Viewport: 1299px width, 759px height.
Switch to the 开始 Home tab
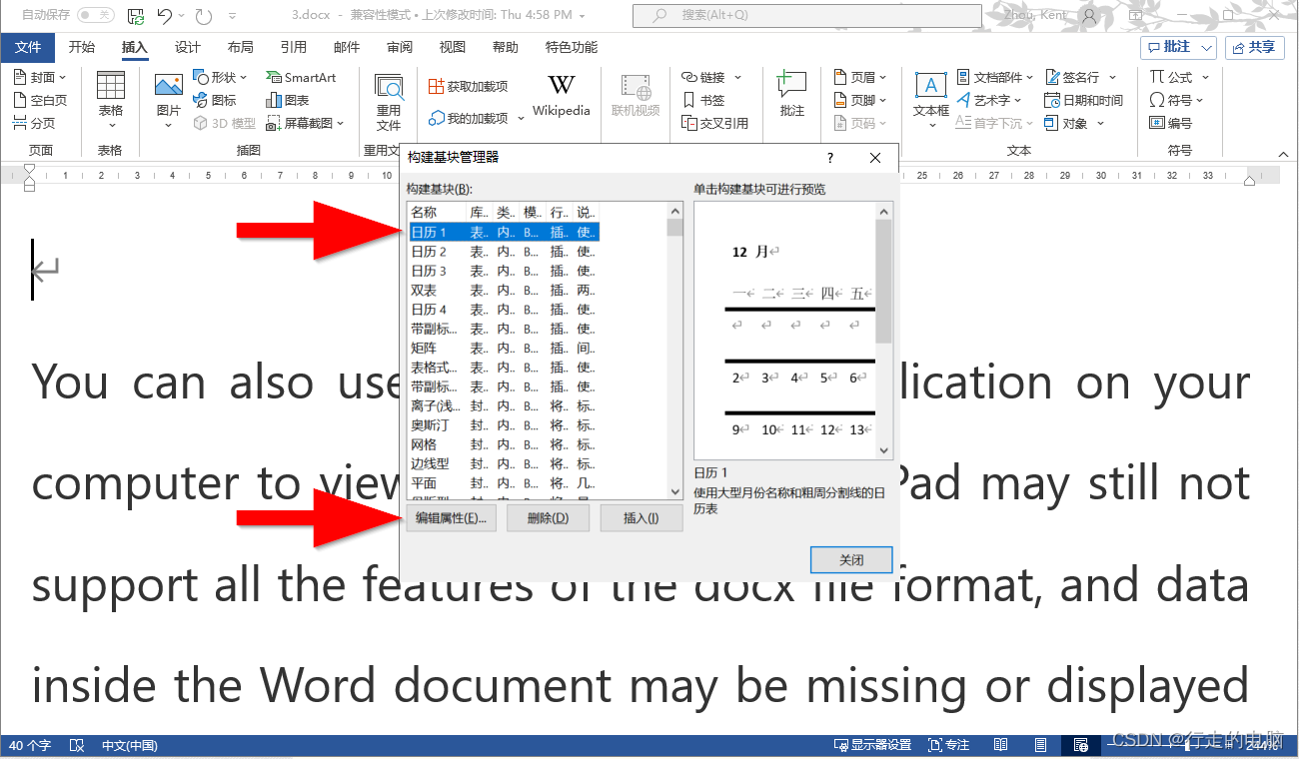pos(81,47)
